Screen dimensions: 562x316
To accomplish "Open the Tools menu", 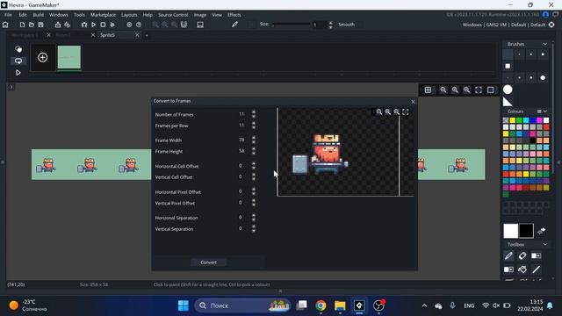I will pos(79,15).
